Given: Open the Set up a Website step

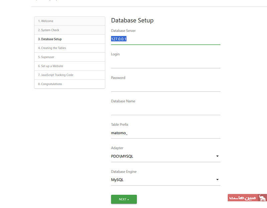Looking at the screenshot, I should click(69, 66).
